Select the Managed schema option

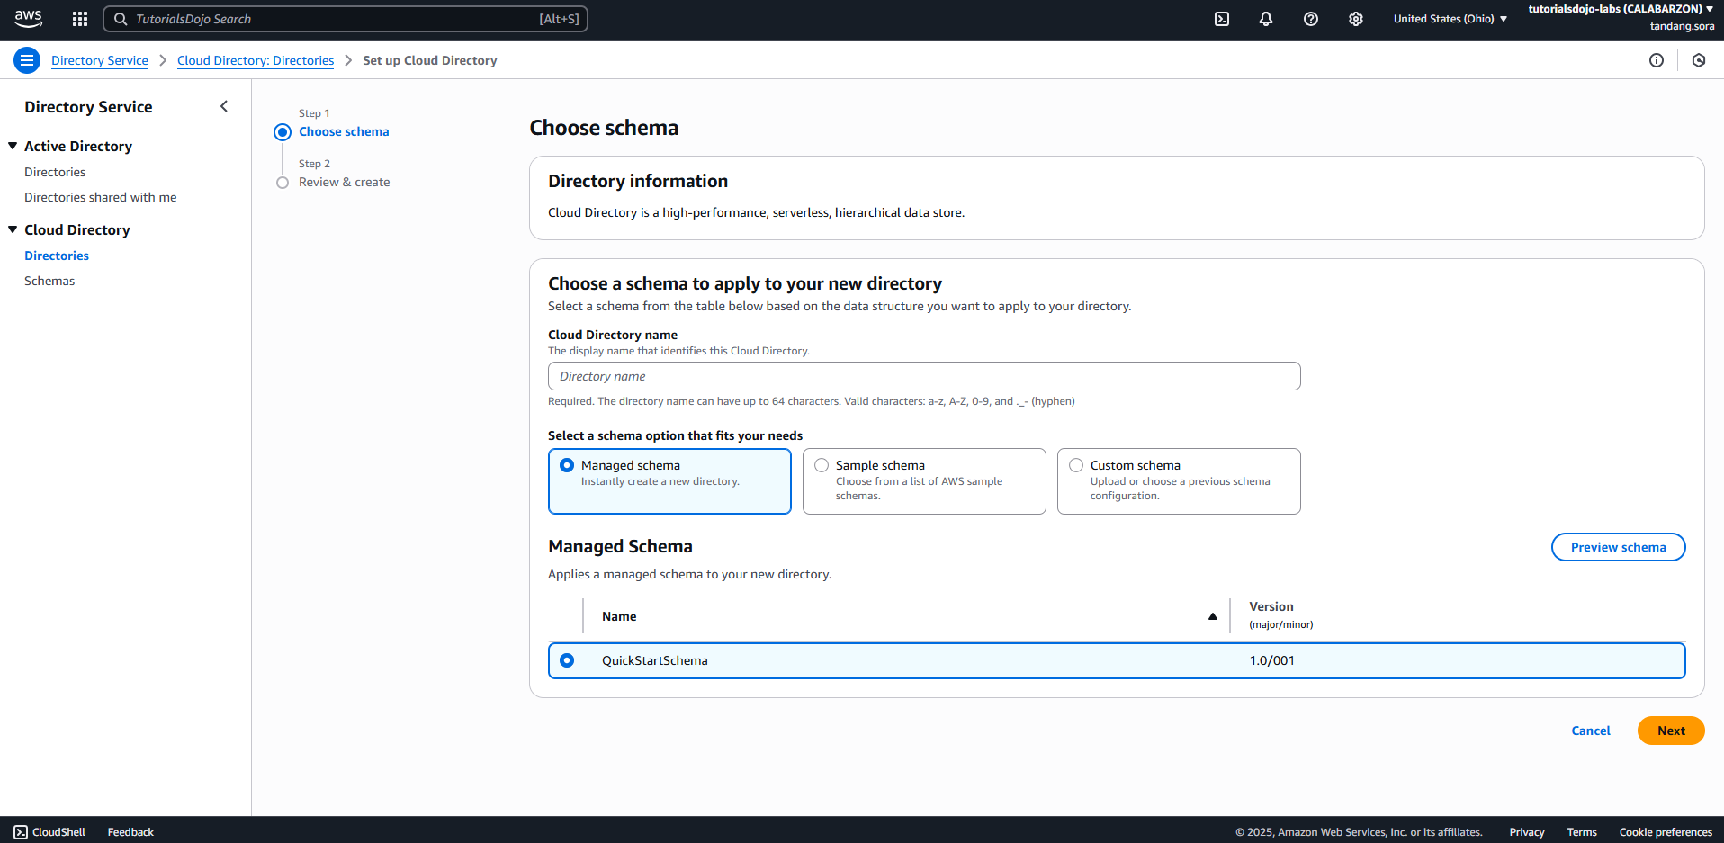(669, 481)
